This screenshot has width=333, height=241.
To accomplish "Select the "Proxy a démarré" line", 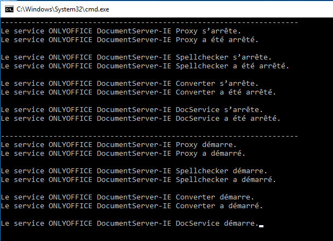I will tap(123, 154).
